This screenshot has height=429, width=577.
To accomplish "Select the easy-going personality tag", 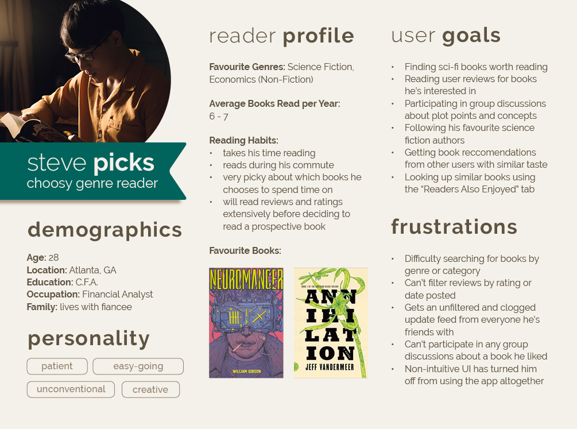I will tap(138, 366).
